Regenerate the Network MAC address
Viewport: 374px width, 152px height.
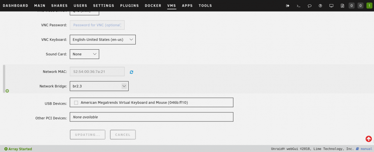point(131,72)
